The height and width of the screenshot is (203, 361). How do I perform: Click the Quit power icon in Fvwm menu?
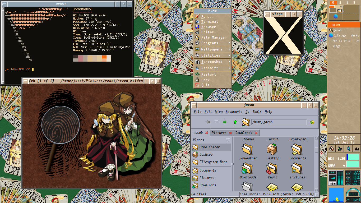(197, 85)
